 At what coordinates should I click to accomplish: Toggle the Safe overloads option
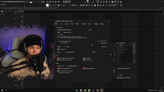tap(58, 49)
